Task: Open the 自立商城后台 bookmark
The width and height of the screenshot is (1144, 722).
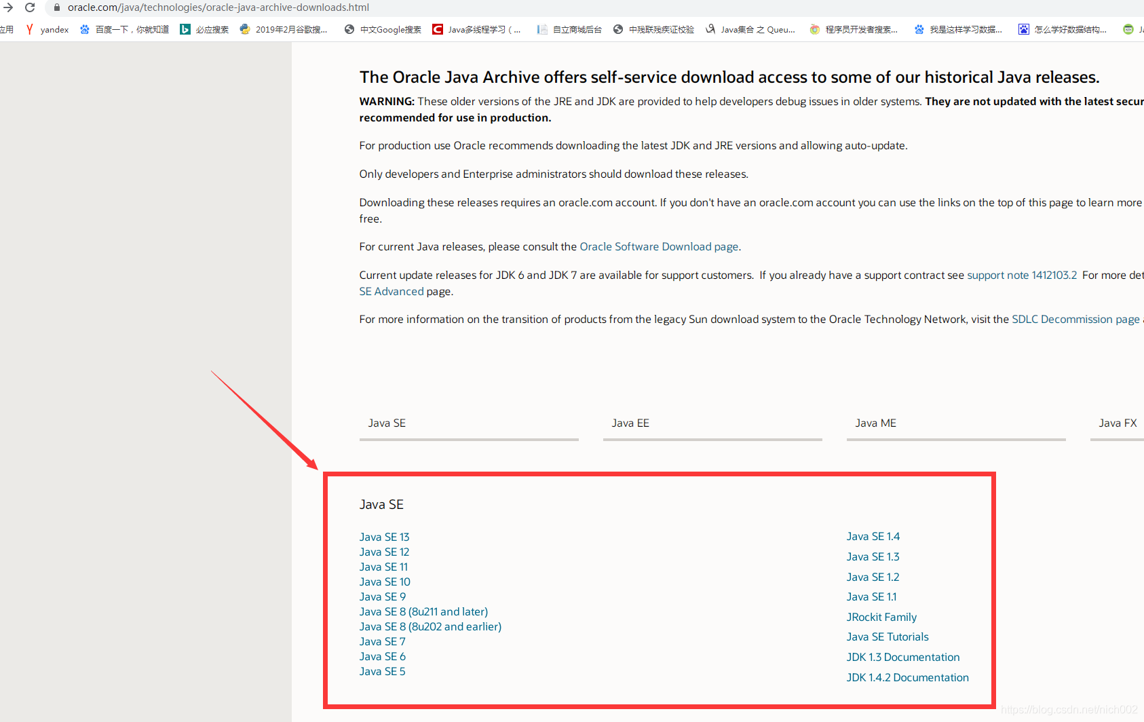Action: pos(569,29)
